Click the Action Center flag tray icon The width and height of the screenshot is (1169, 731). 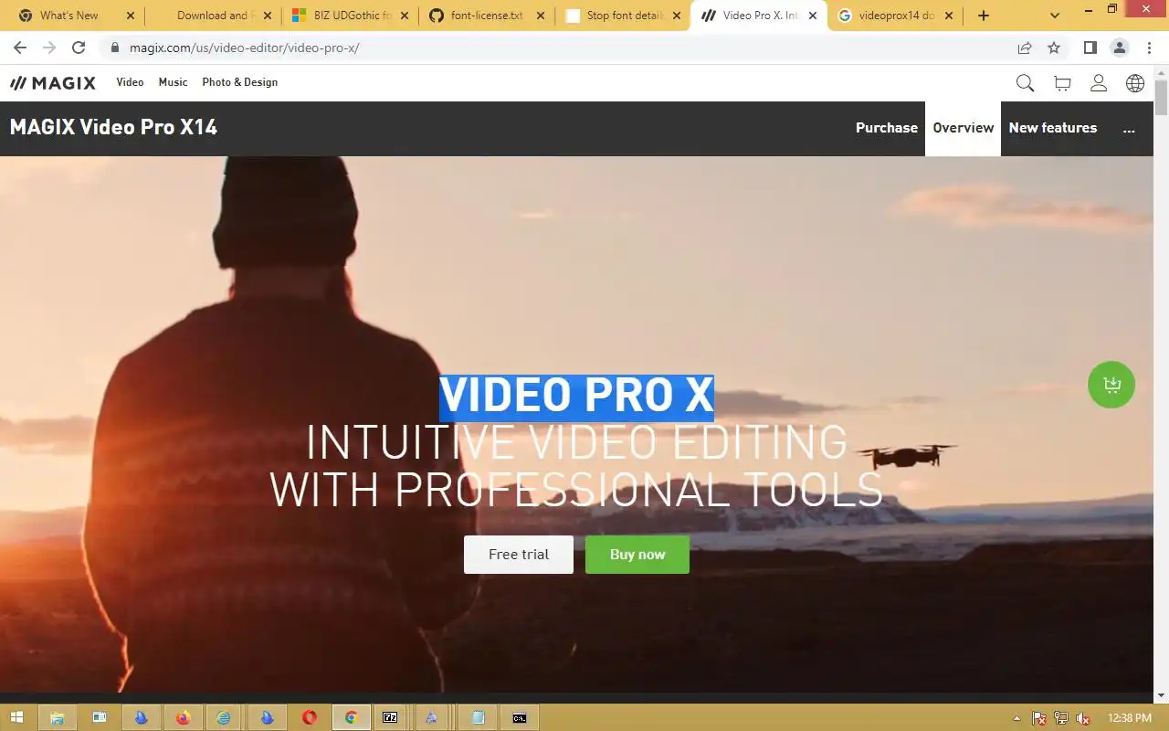point(1039,718)
